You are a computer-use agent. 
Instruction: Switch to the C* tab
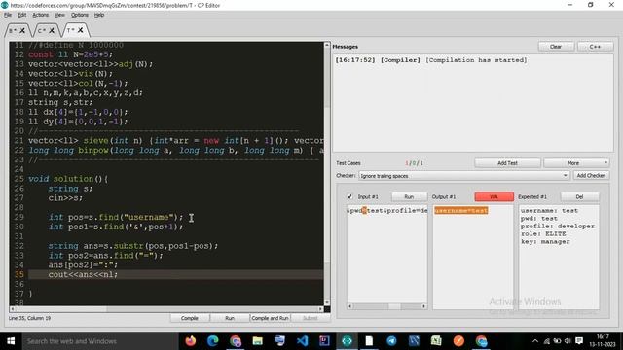pyautogui.click(x=42, y=30)
